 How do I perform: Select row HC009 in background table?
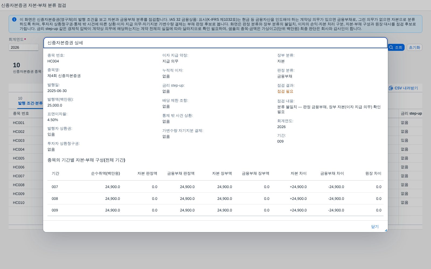pyautogui.click(x=26, y=194)
